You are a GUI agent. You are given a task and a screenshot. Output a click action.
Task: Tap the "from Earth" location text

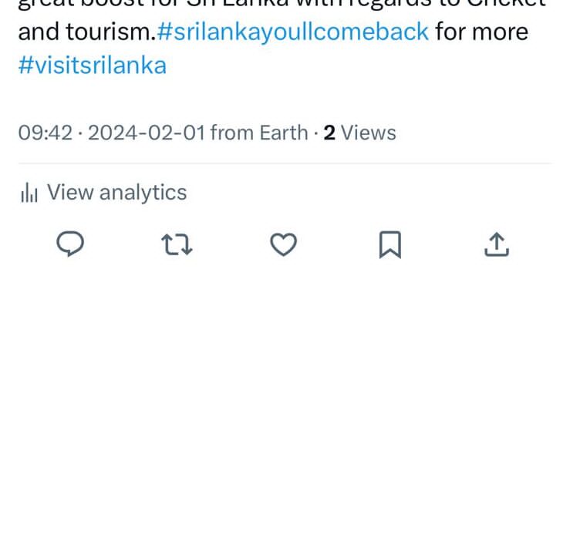tap(258, 133)
